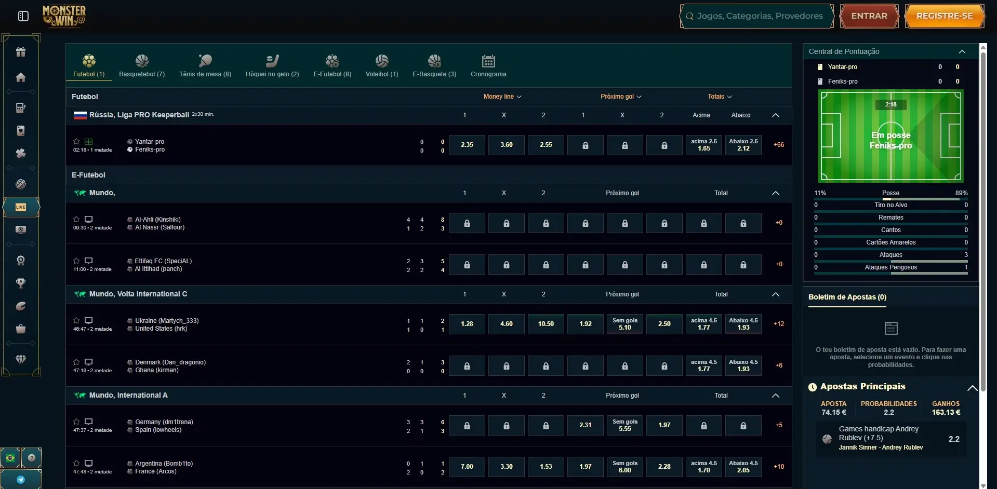Click odds 2.35 for Yantar-pro win

pyautogui.click(x=466, y=145)
